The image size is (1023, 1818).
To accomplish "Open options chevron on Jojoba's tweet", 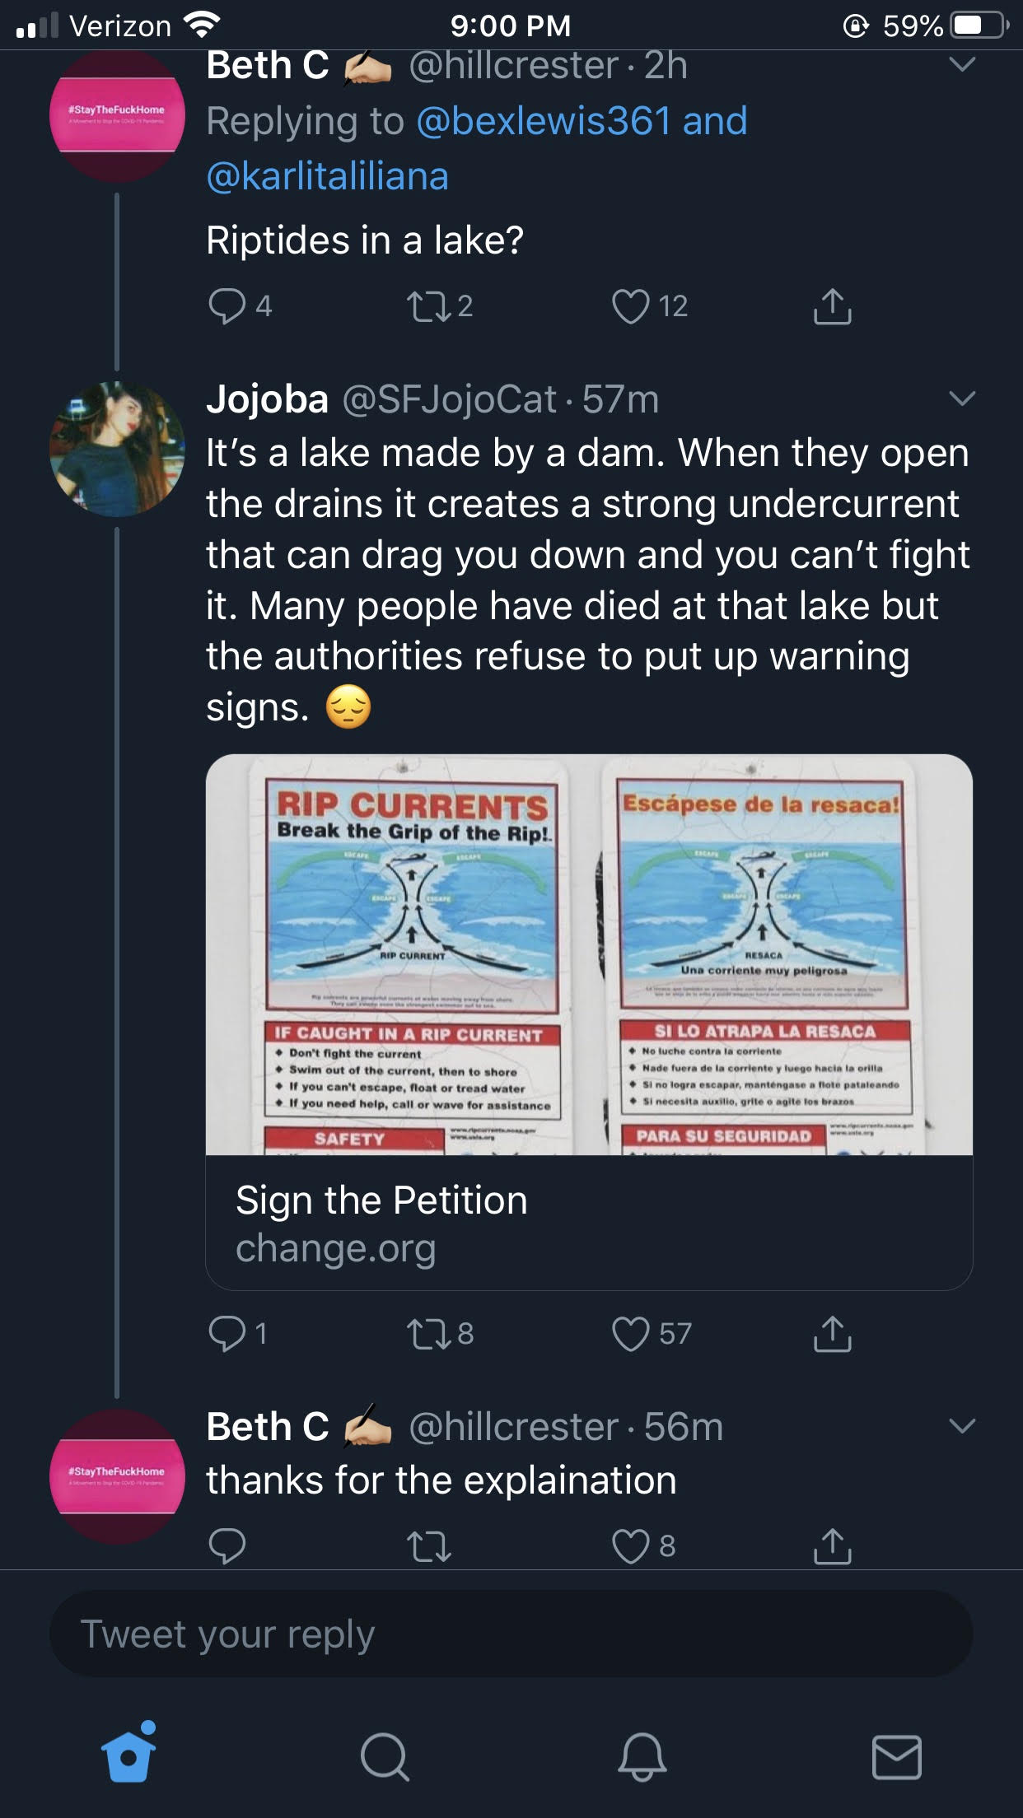I will 962,399.
